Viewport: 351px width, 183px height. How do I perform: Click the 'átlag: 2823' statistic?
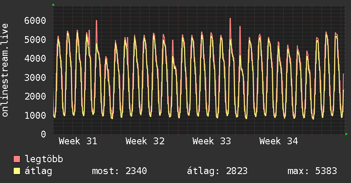(217, 171)
